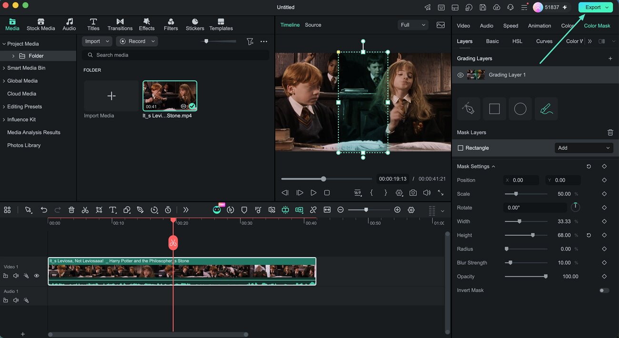Zoom out the timeline
Screen dimensions: 619x338
pos(340,210)
